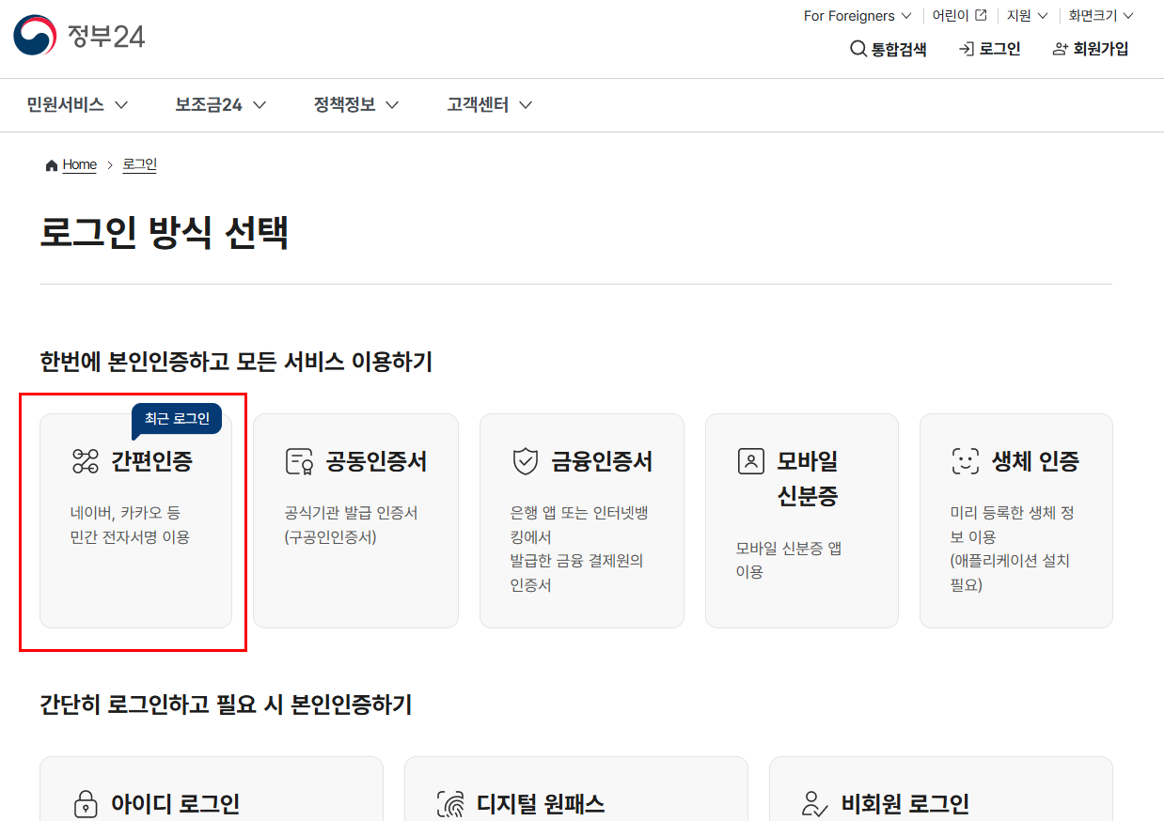Expand the 고객센터 menu

tap(490, 105)
